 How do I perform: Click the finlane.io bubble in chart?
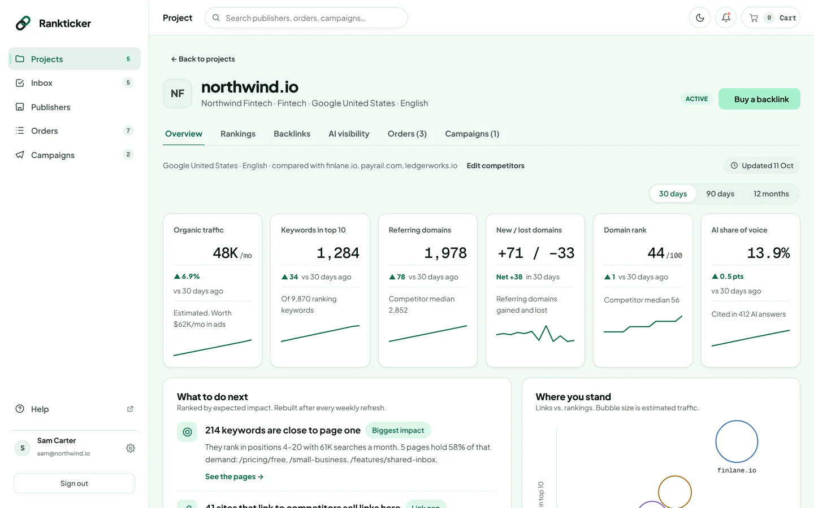737,441
